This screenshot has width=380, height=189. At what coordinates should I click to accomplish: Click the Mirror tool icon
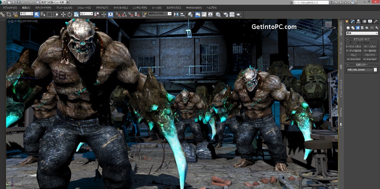point(176,14)
